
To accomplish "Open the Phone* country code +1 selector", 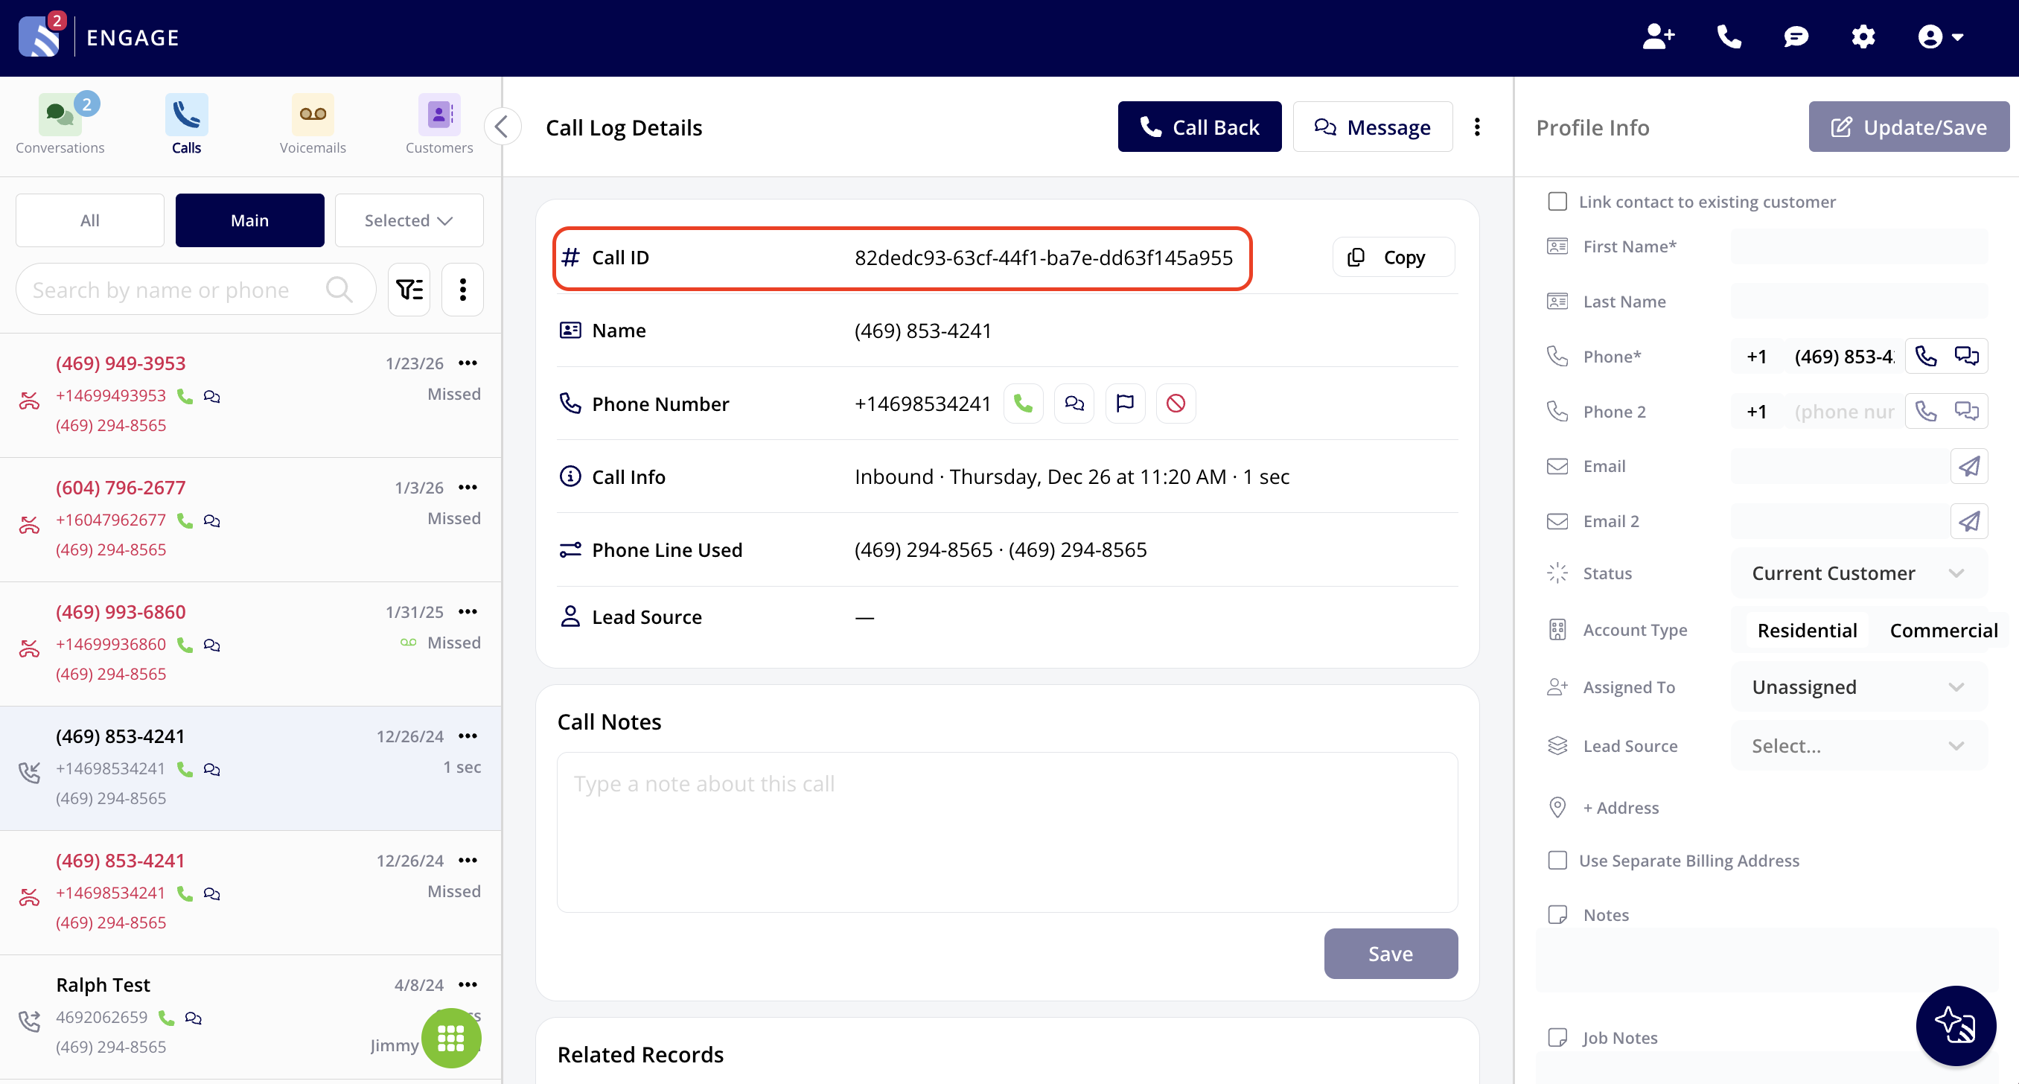I will (1756, 357).
